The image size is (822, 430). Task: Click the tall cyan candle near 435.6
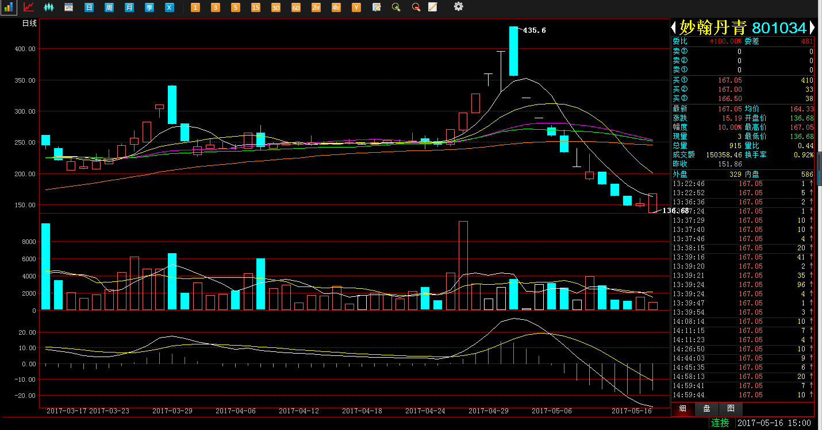click(x=513, y=51)
